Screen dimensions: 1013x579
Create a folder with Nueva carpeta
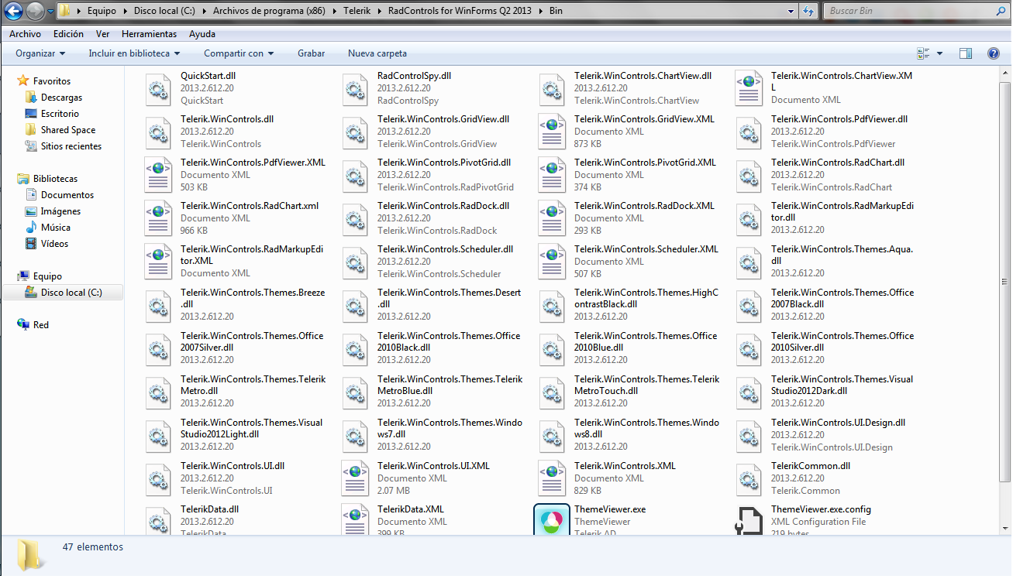click(x=377, y=53)
